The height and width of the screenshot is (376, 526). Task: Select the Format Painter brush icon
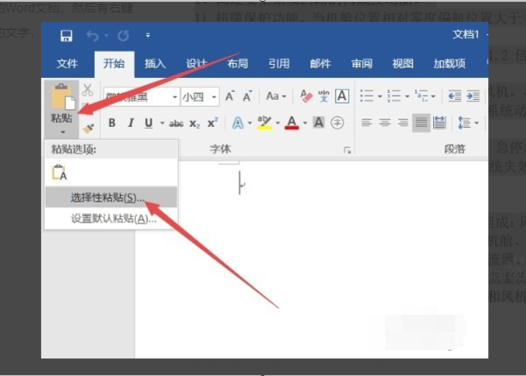(89, 128)
